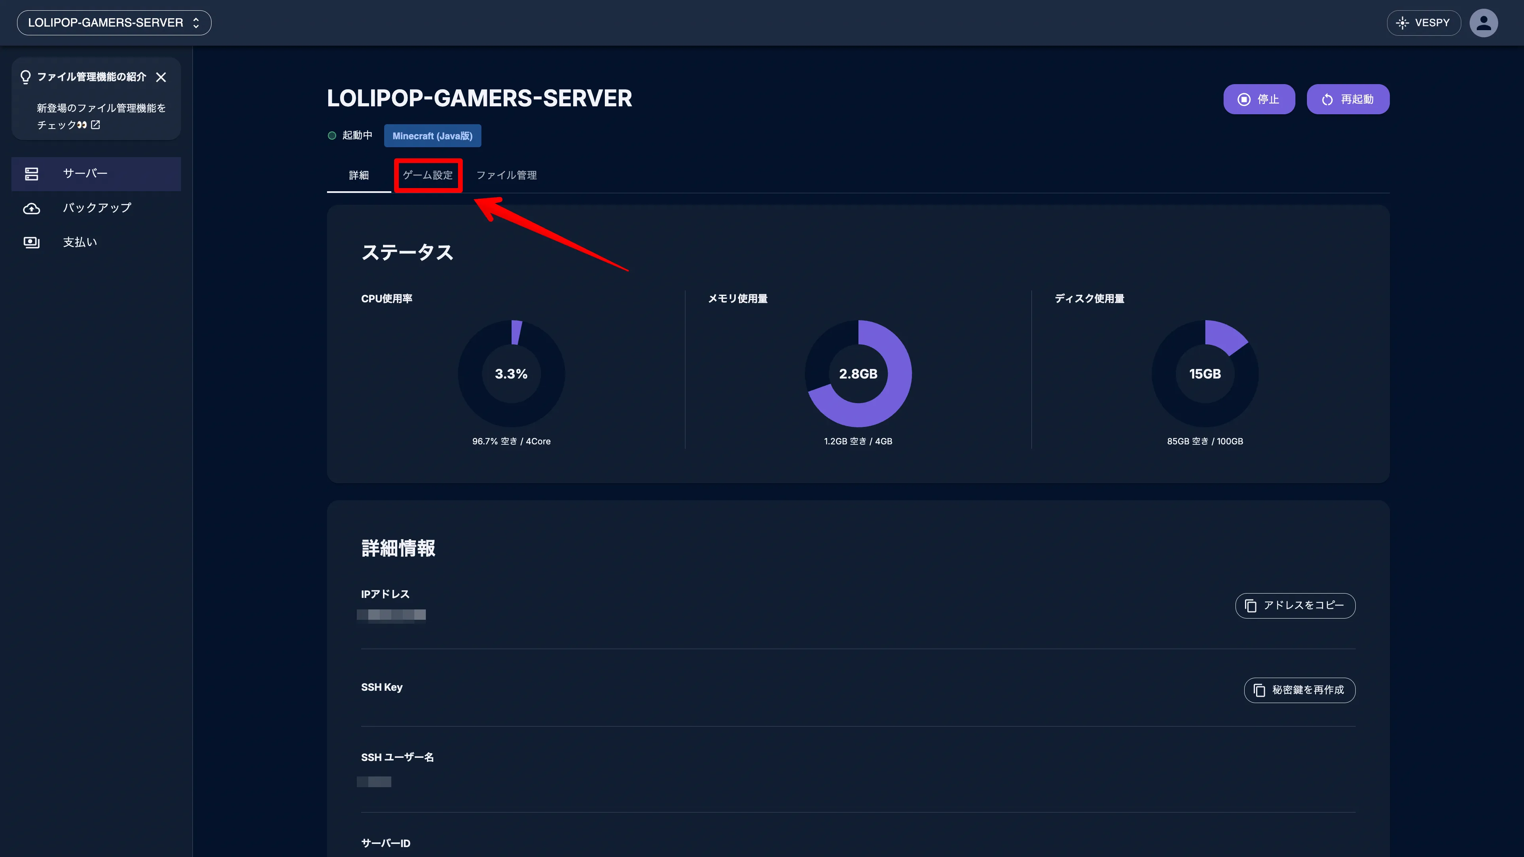Open the external link in the ファイル管理機能 card

96,125
